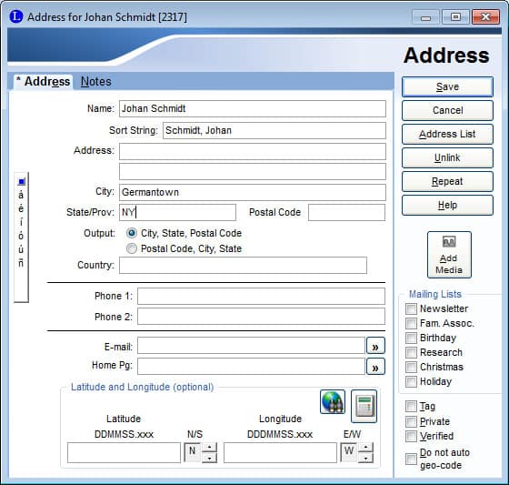Click the Home Pg input field
The height and width of the screenshot is (485, 509).
point(251,367)
